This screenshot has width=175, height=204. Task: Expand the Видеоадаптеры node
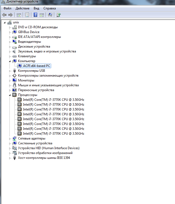pos(10,42)
